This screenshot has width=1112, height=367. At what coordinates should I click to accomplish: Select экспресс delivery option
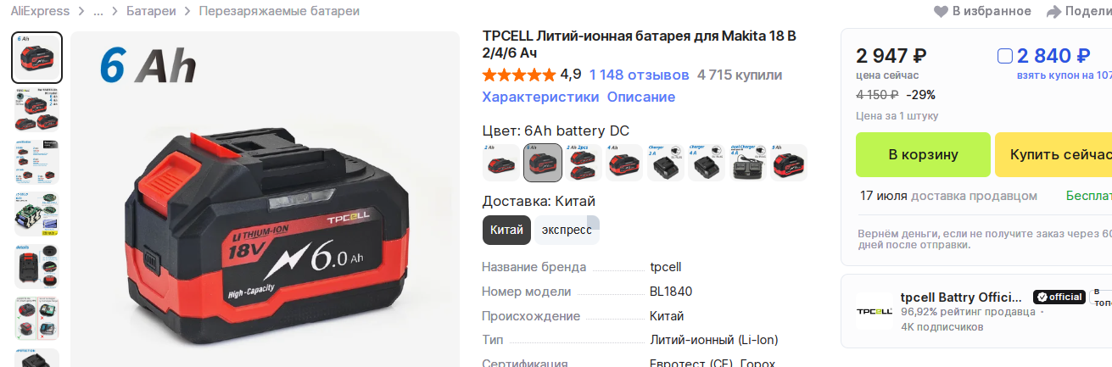pos(567,230)
